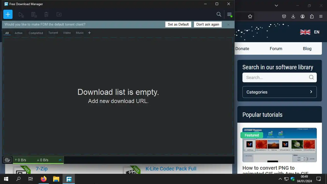Open the FDM hamburger main menu
Viewport: 327px width, 184px height.
(229, 15)
